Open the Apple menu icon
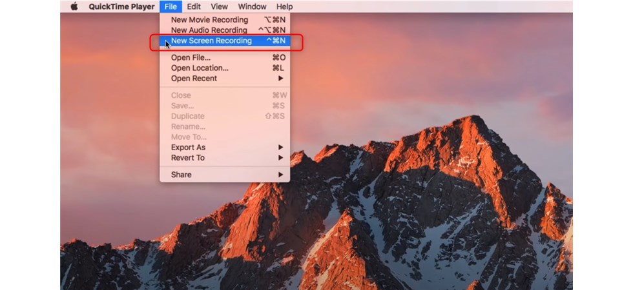Screen dimensions: 633x290 [x=74, y=6]
